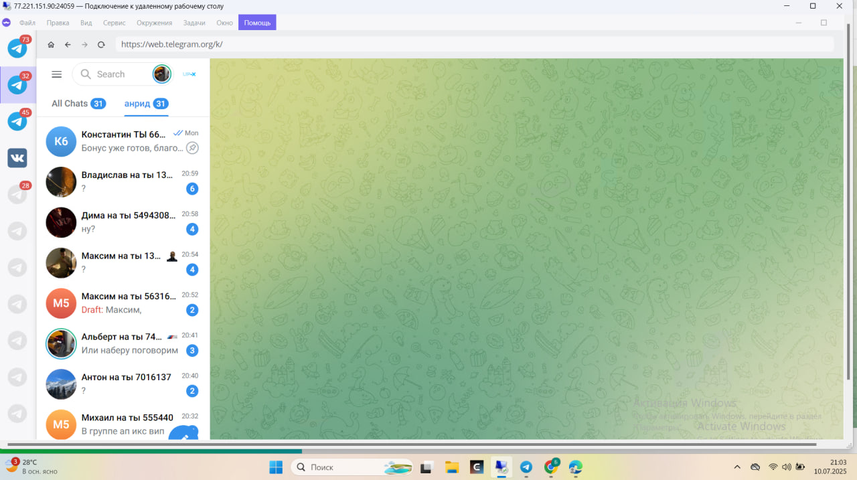The image size is (857, 480).
Task: Click unread badge 6 on Владислав chat
Action: tap(192, 189)
